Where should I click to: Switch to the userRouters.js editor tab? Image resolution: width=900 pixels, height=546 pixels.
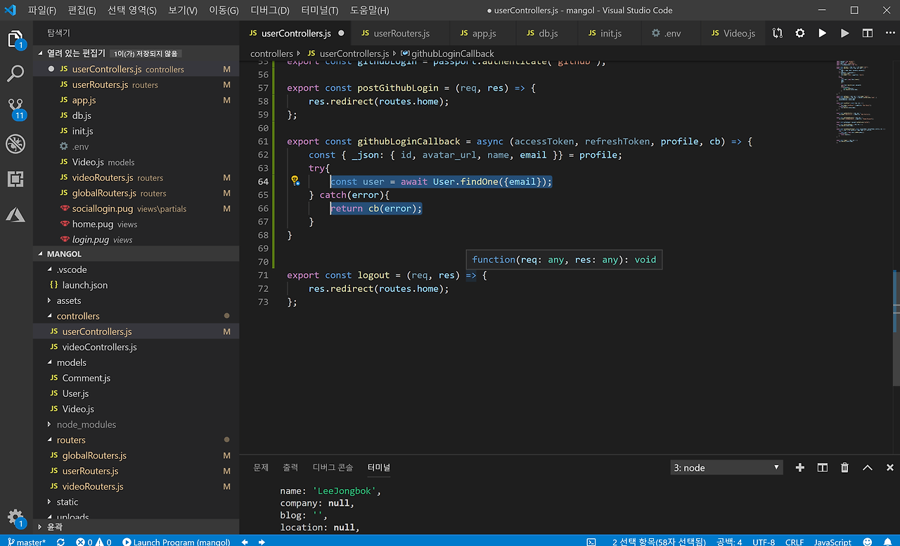[401, 33]
